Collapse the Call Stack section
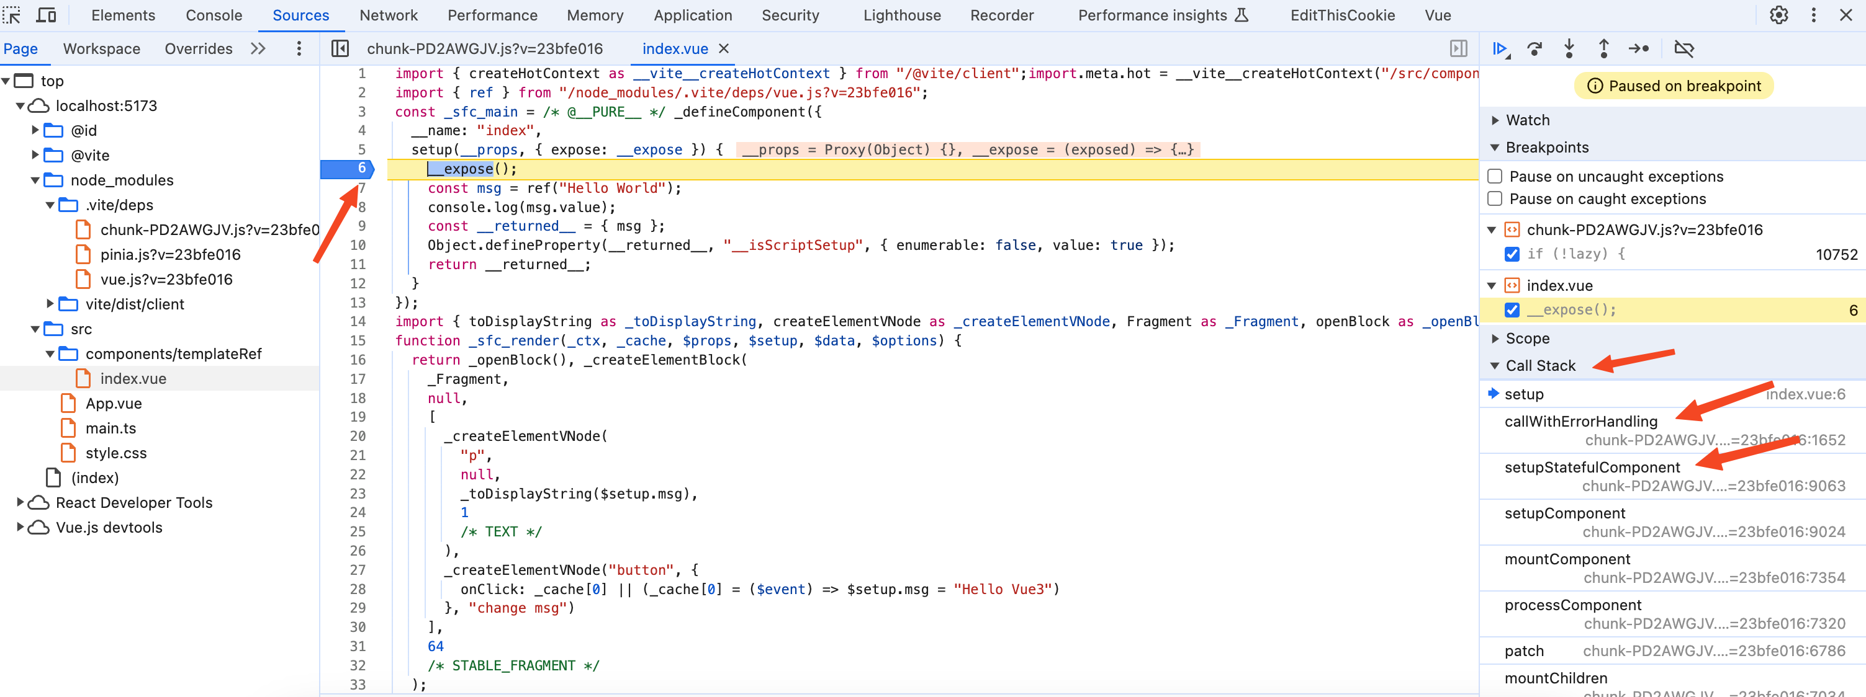This screenshot has width=1866, height=697. (1495, 365)
